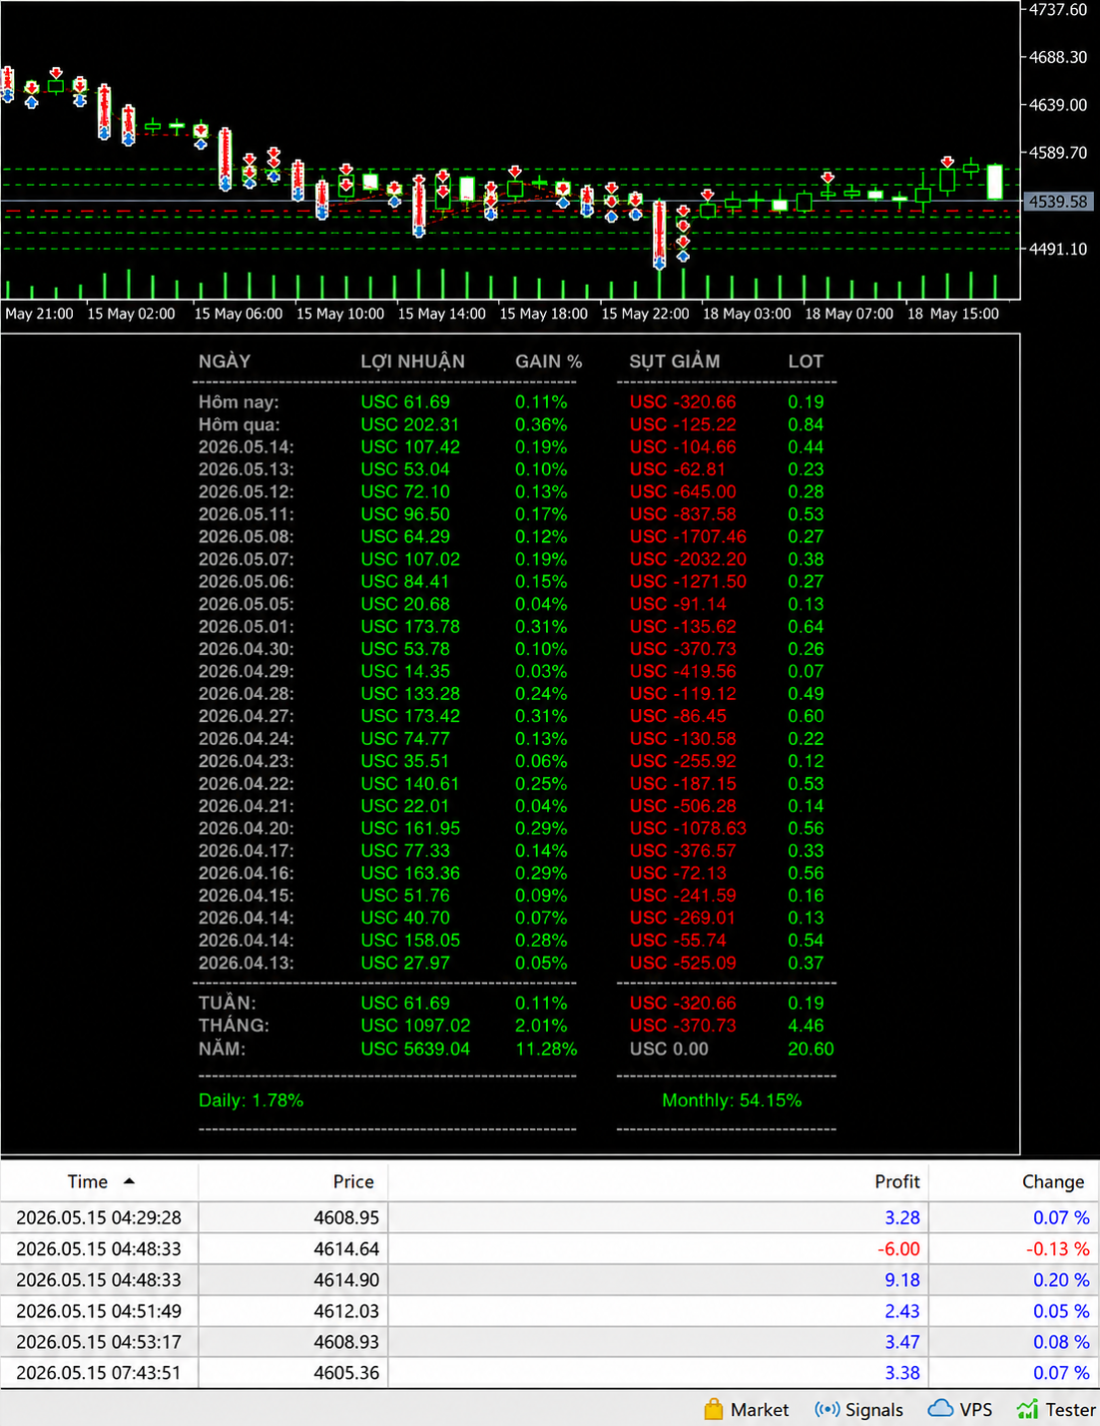The height and width of the screenshot is (1426, 1100).
Task: Click the 2026.04.20 drawdown USC -1078.63
Action: click(x=688, y=828)
